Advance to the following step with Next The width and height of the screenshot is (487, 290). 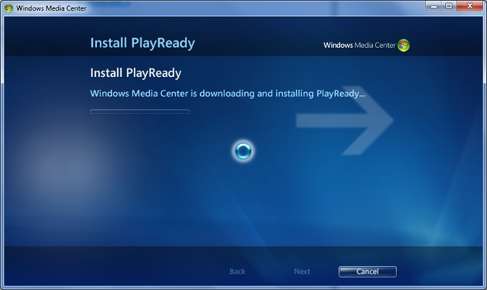(x=302, y=272)
